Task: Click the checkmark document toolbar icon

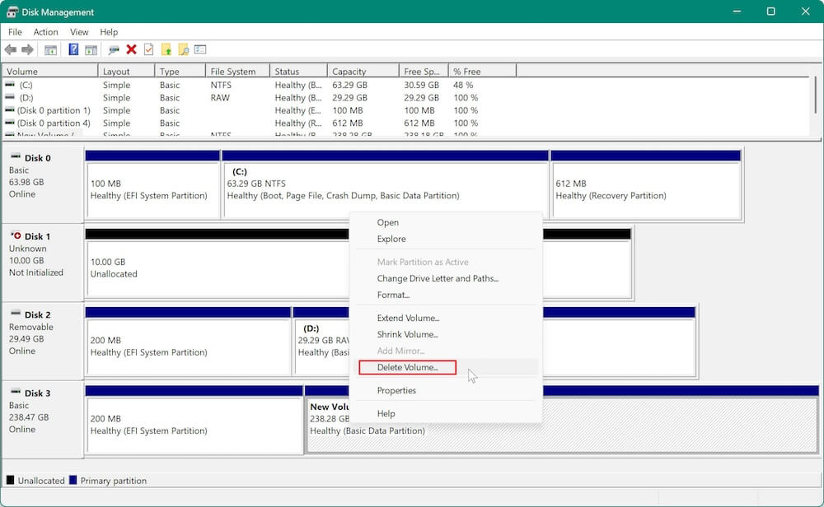Action: pos(148,49)
